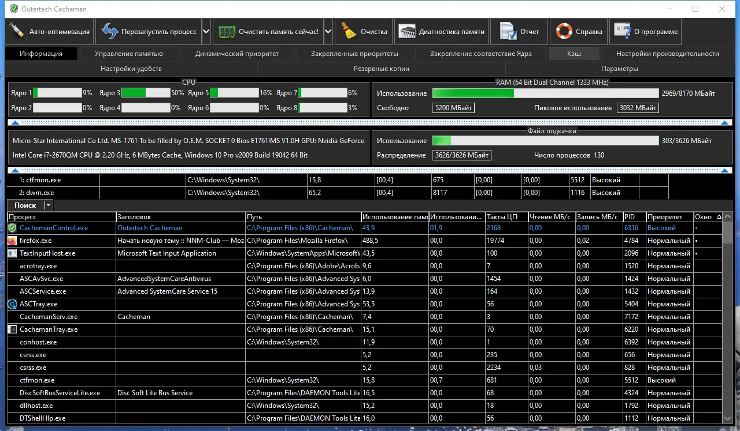This screenshot has height=431, width=740.
Task: Open Резервные копии tab
Action: point(382,69)
